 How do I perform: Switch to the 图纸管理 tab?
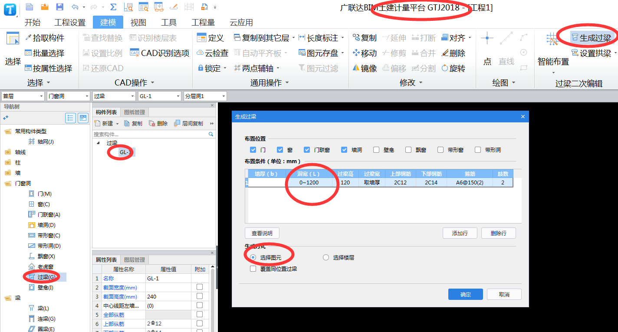point(135,112)
